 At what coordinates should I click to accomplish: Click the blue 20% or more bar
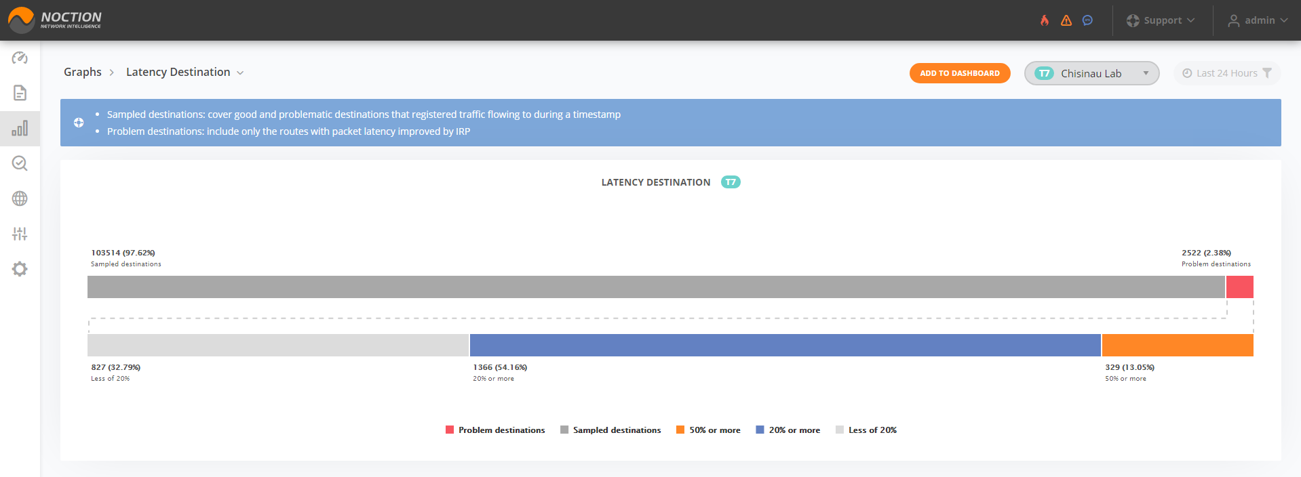coord(785,345)
